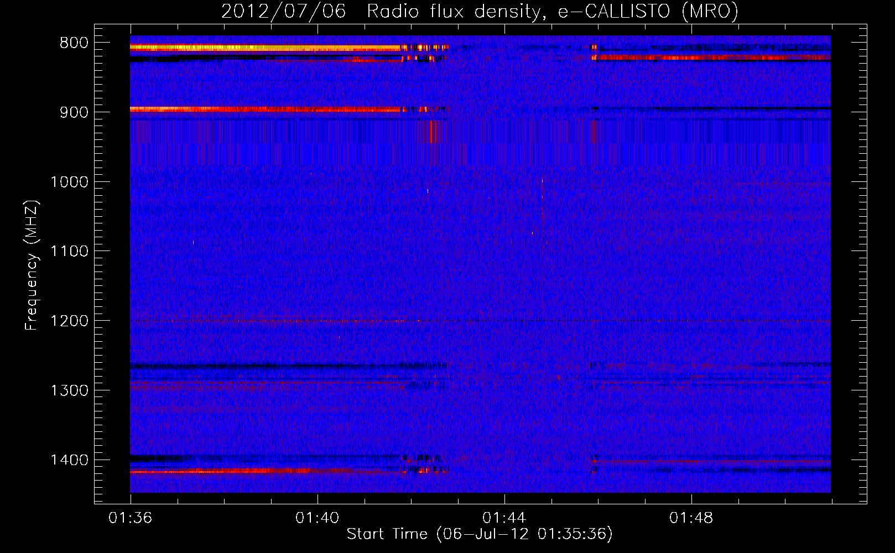Image resolution: width=895 pixels, height=553 pixels.
Task: Click the 1300 frequency tick label
Action: pos(69,391)
